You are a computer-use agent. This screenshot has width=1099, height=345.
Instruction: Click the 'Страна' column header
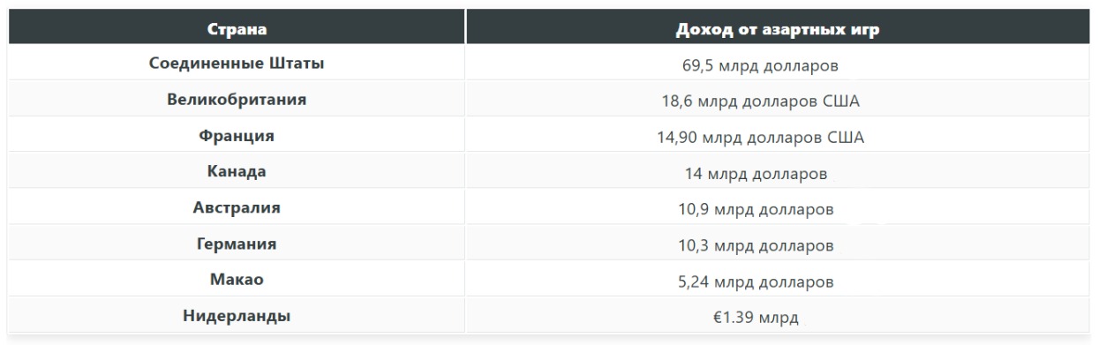tap(237, 29)
